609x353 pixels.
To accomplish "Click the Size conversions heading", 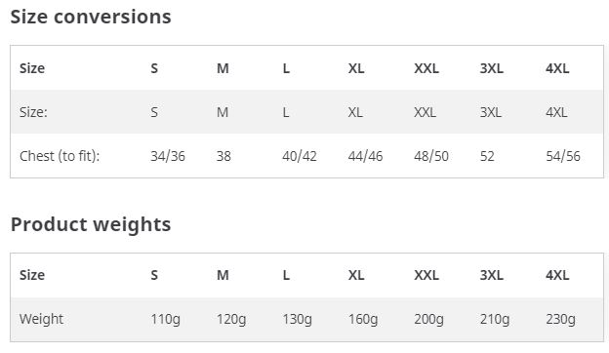I will pos(91,18).
